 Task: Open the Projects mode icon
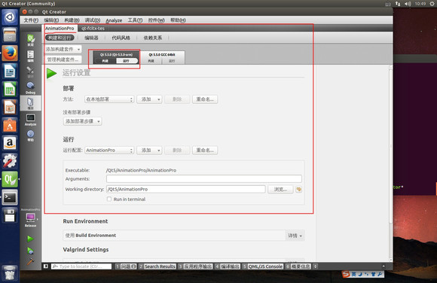coord(30,103)
